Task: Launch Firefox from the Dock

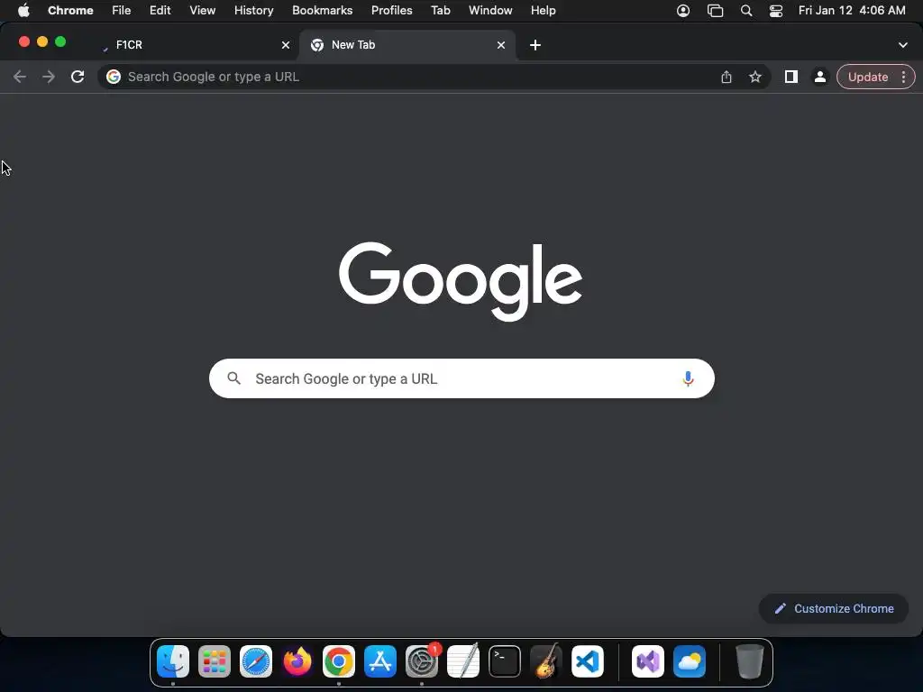Action: point(297,661)
